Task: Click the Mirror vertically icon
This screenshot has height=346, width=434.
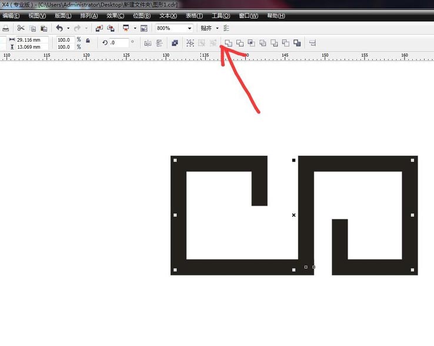Action: [159, 43]
